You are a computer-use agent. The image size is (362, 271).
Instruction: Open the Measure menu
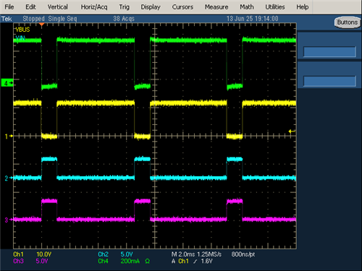(216, 7)
